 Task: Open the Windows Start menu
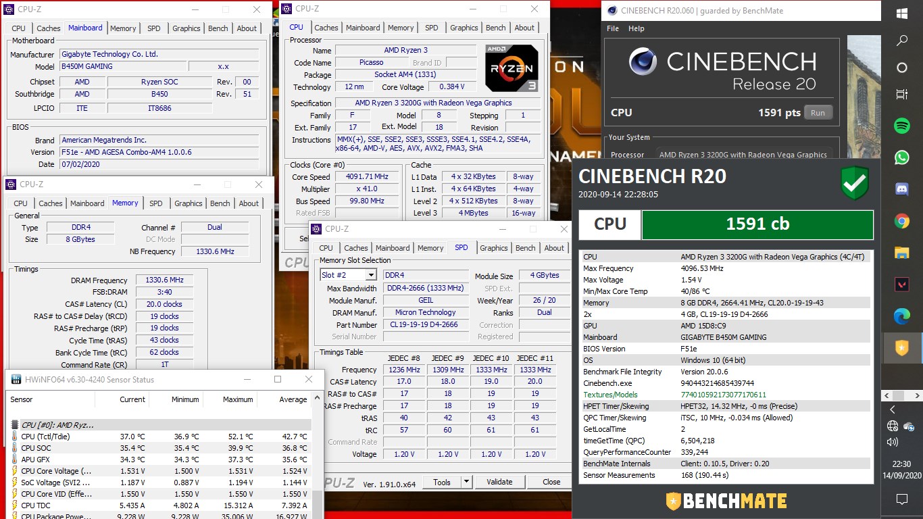point(901,14)
